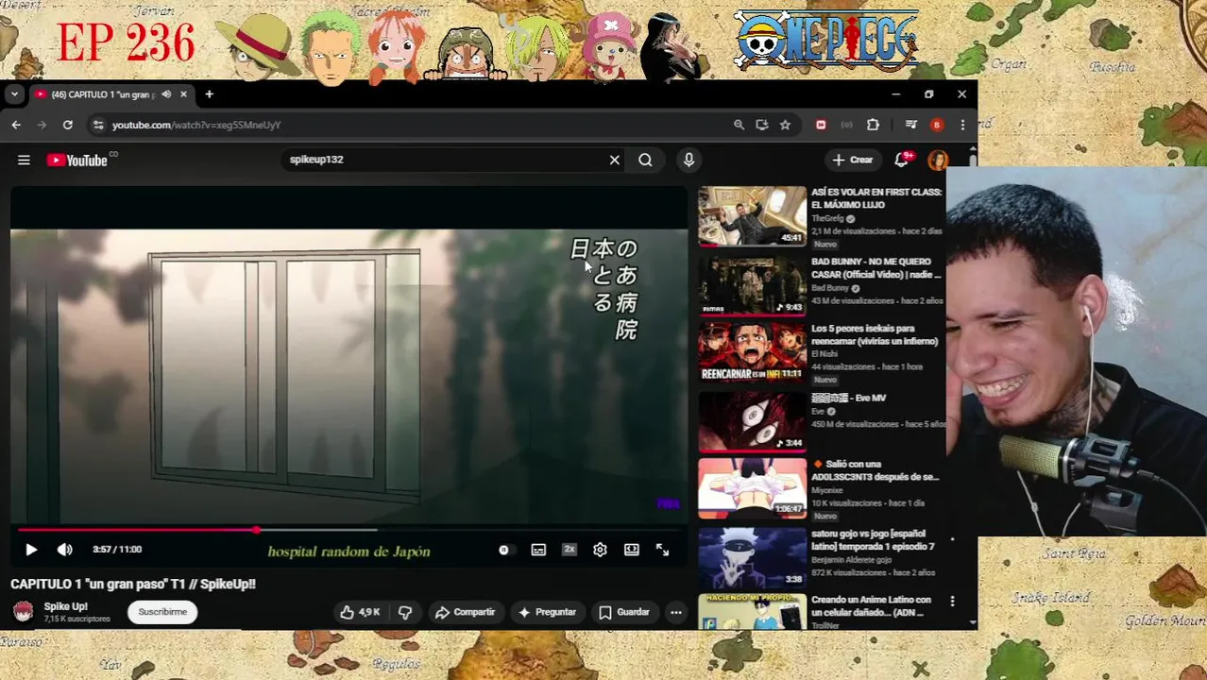Open options menu for Creando un Anime Latino

[952, 601]
